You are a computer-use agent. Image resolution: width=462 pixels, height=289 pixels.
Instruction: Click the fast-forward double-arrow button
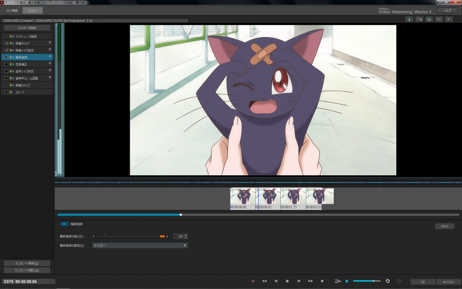pyautogui.click(x=311, y=282)
